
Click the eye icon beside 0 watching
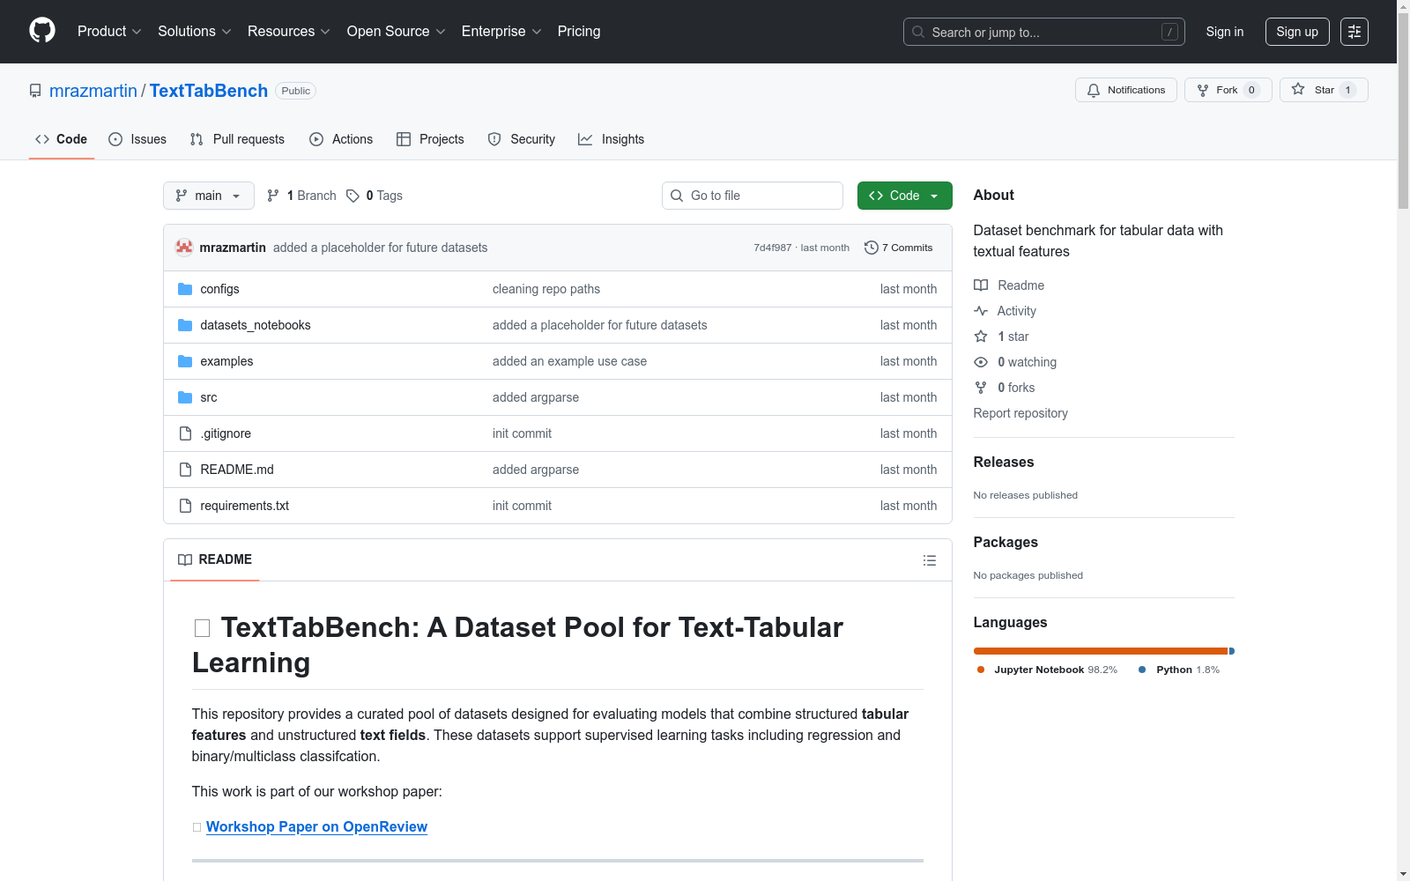(x=981, y=362)
